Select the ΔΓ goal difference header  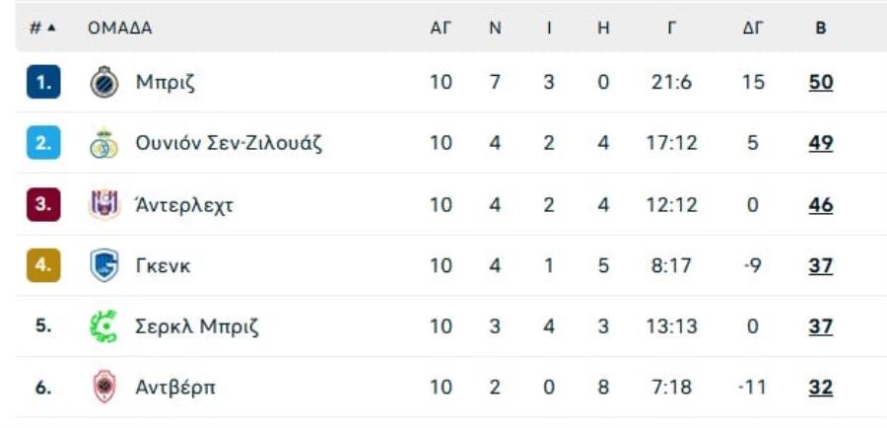(x=752, y=29)
